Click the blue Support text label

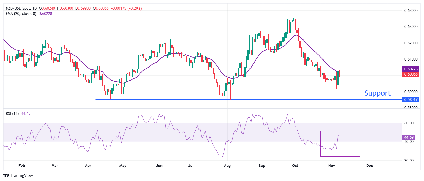[377, 93]
